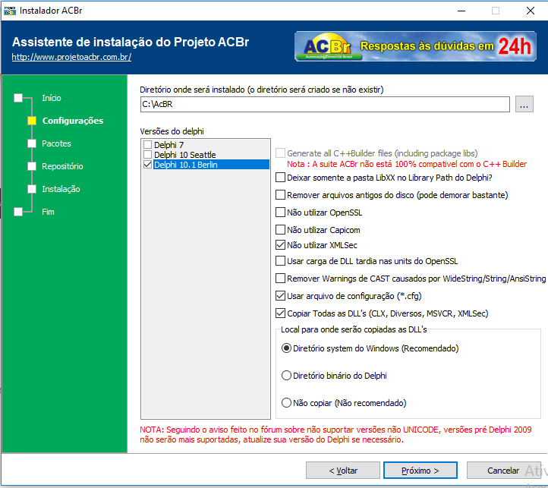Click the Cancelar button
This screenshot has height=488, width=548.
point(503,471)
